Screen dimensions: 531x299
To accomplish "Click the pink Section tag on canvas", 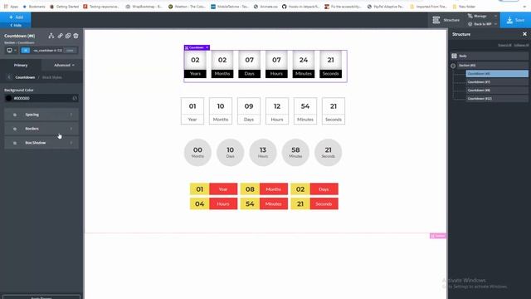I will (x=438, y=236).
